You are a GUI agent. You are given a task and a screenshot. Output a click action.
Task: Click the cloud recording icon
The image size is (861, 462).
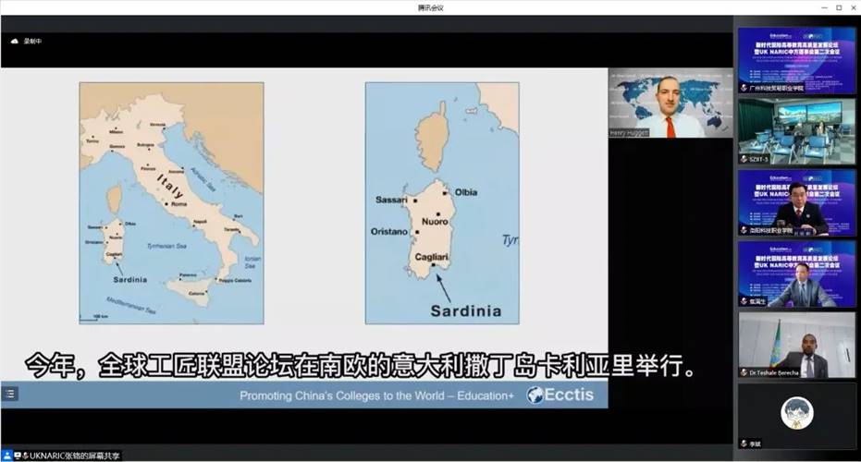[15, 41]
